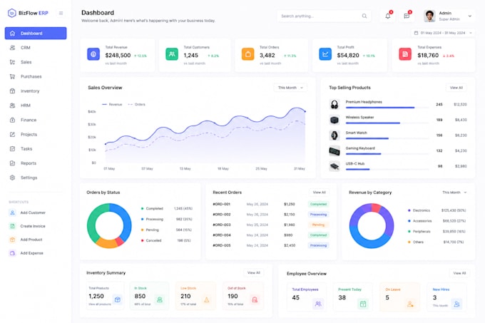The image size is (485, 323).
Task: Click View All in Employee Overview
Action: (x=459, y=273)
